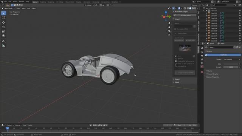Click the navigation gizmo Z axis
The height and width of the screenshot is (136, 242).
click(166, 12)
